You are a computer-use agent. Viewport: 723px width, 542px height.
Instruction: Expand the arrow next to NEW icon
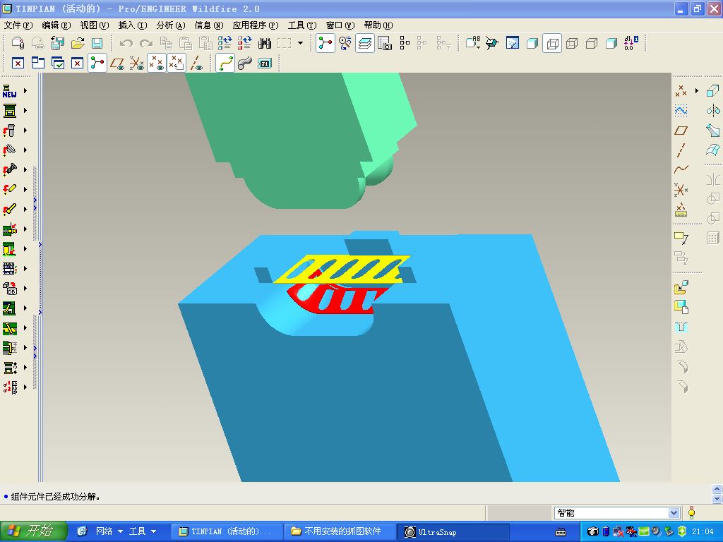click(x=25, y=91)
